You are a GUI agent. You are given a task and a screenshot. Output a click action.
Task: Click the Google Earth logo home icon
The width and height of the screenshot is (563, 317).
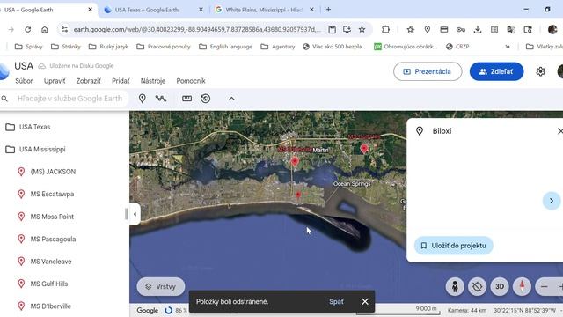tap(4, 71)
